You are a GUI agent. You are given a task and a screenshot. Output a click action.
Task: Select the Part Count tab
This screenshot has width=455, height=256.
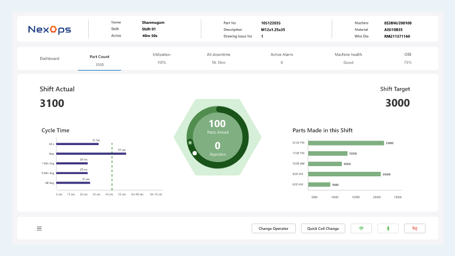point(100,60)
